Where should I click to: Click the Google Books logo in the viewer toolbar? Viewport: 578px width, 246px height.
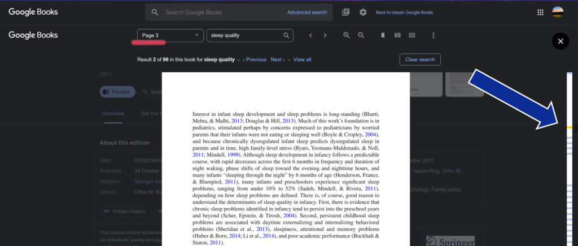[33, 36]
